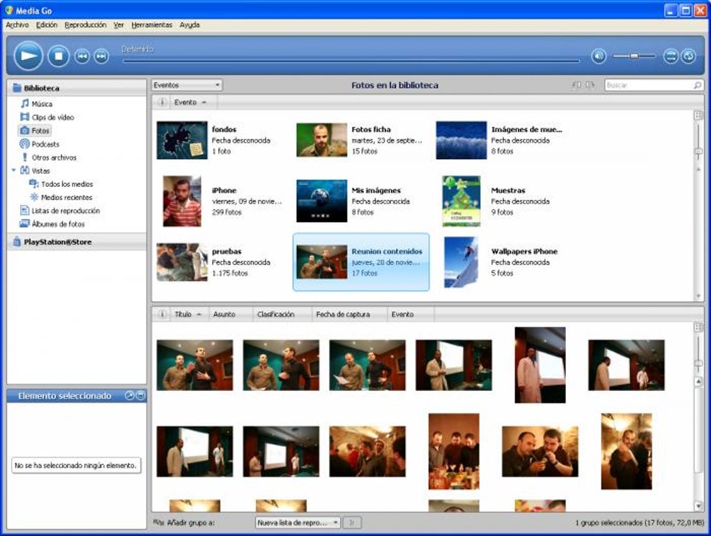This screenshot has width=711, height=536.
Task: Open the Edición menu
Action: click(47, 25)
